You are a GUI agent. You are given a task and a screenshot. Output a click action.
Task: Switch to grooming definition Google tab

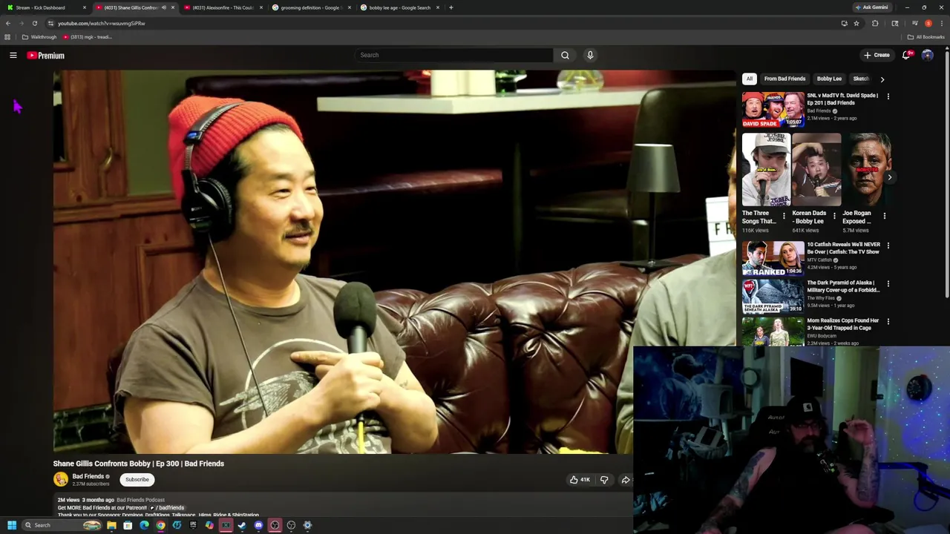310,7
